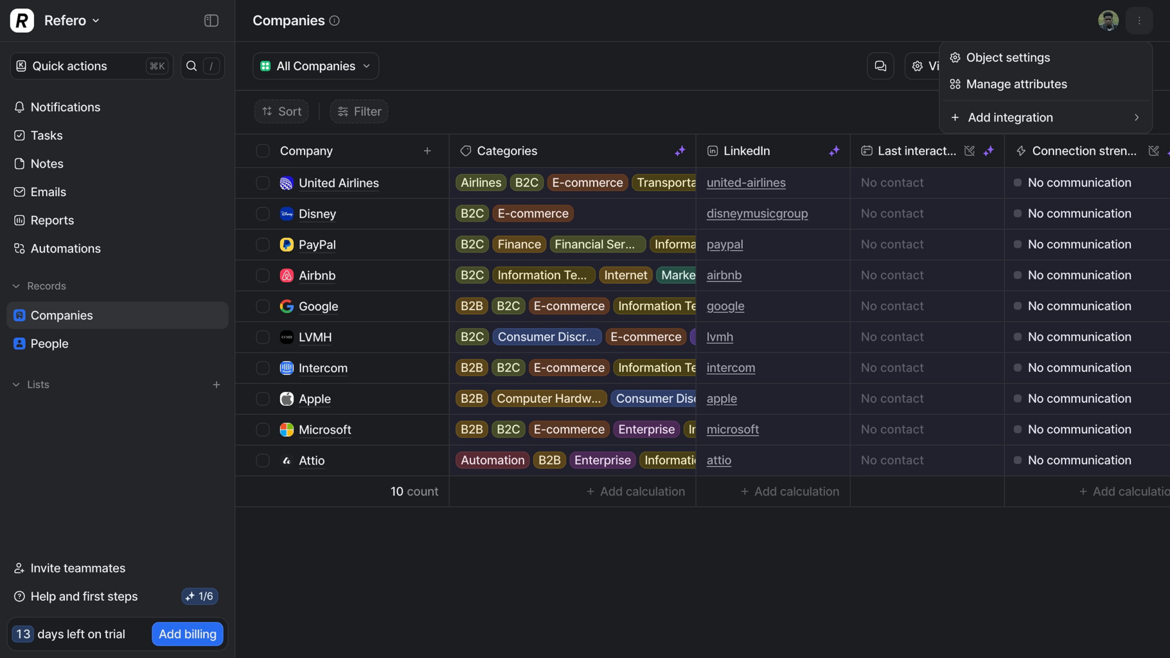1170x658 pixels.
Task: Click the plus icon beside Lists
Action: tap(216, 385)
